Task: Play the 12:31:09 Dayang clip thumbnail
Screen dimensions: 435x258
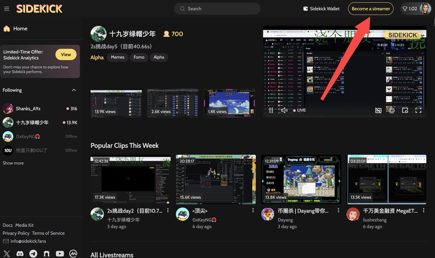Action: click(301, 179)
